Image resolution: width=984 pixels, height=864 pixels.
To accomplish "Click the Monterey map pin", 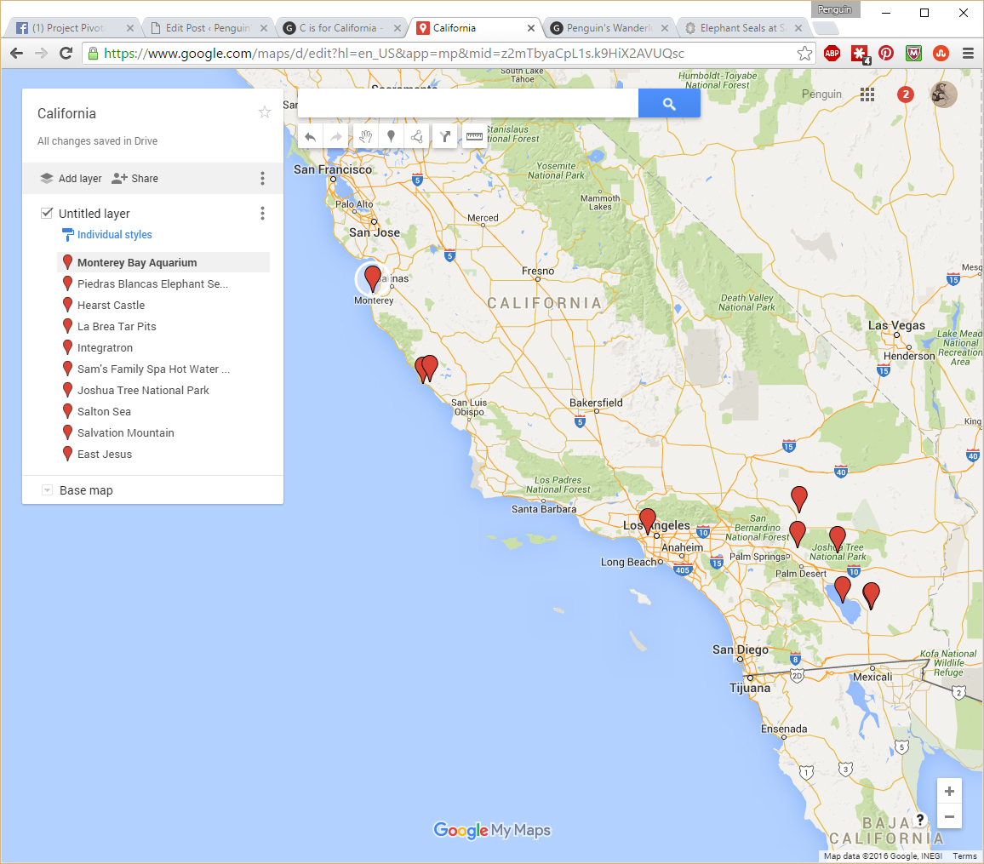I will pos(373,278).
